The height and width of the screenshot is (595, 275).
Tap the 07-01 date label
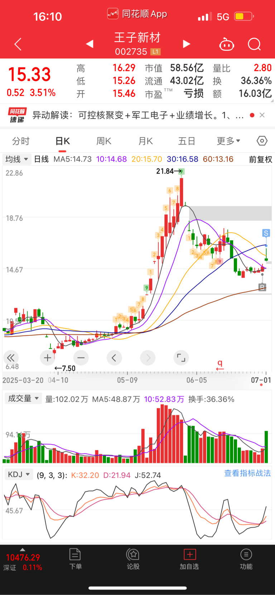tap(261, 380)
